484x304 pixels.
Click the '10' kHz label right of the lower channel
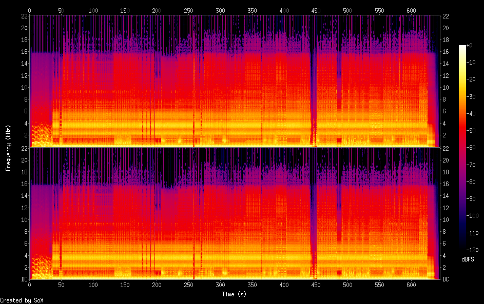click(x=446, y=219)
